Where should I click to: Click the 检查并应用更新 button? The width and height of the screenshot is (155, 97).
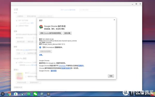(x=45, y=51)
